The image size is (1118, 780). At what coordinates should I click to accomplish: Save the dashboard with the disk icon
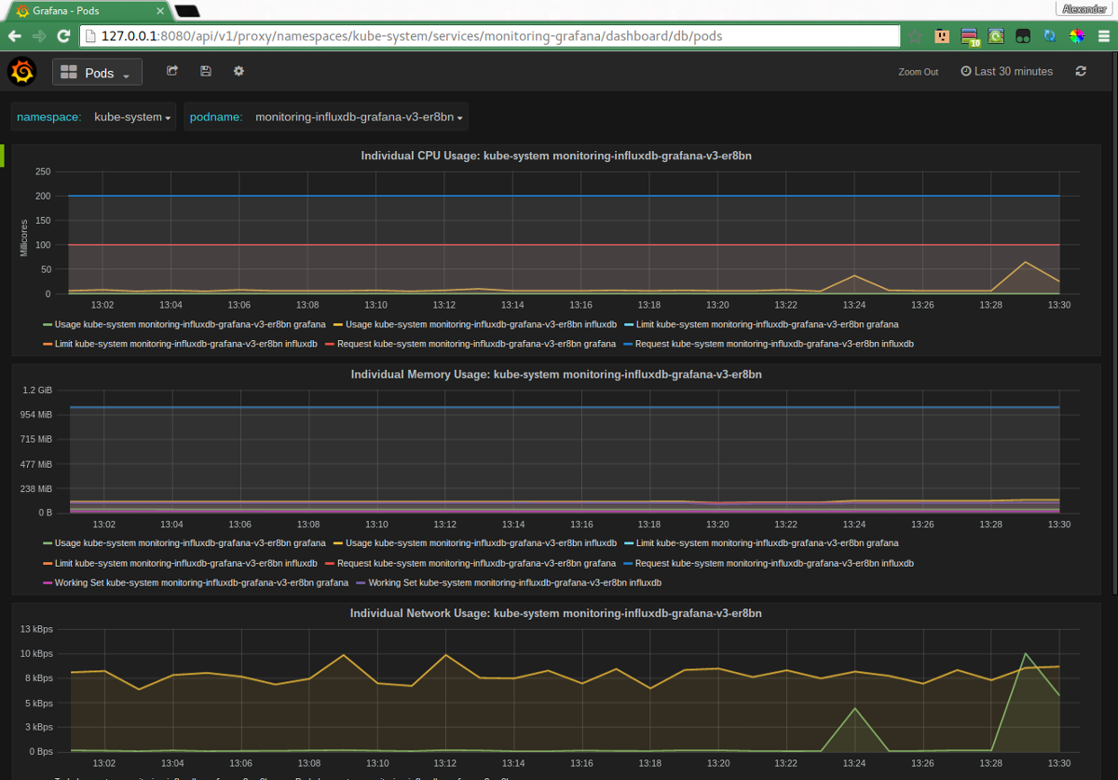click(x=205, y=71)
